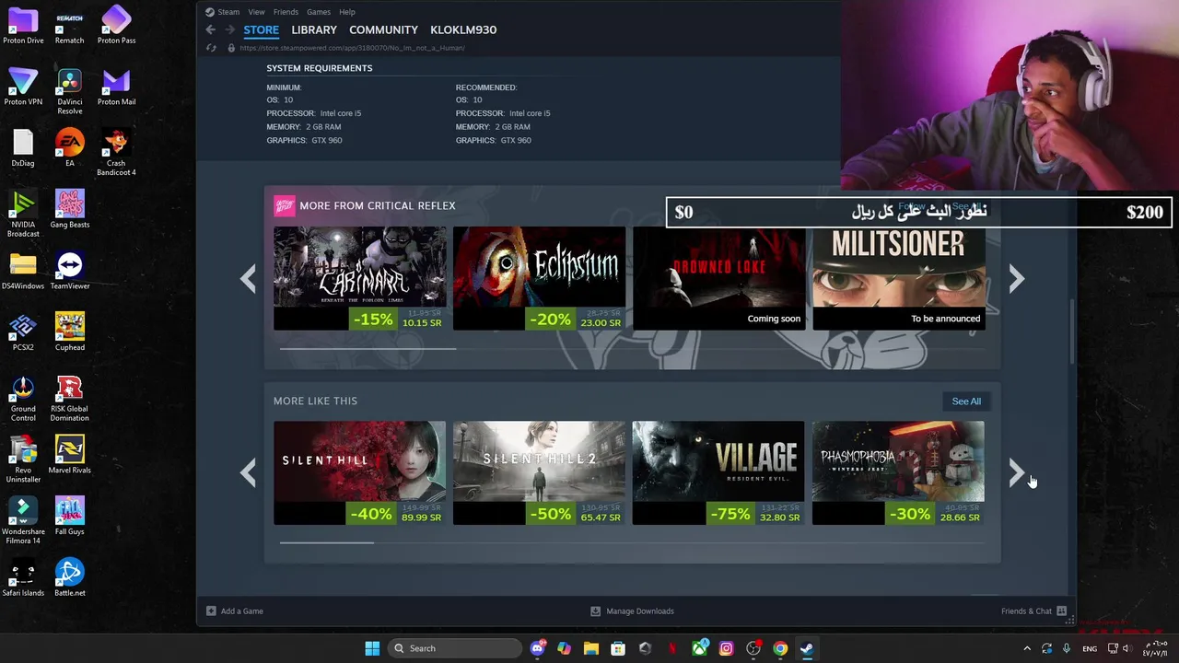Open the Friends menu in Steam
Screen dimensions: 1179x663
click(286, 12)
